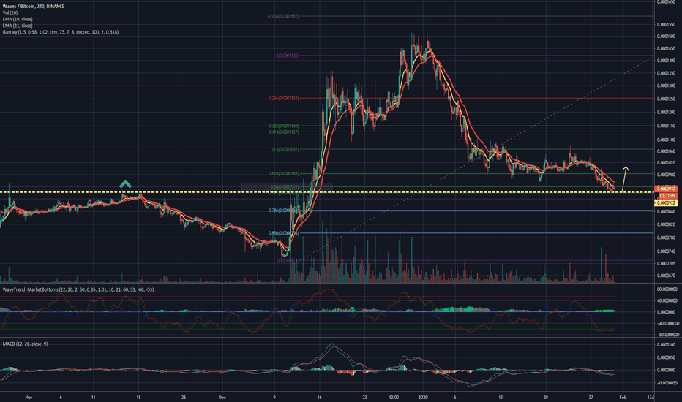
Task: Click Fibonacci label 0.786 in blue
Action: coord(284,211)
